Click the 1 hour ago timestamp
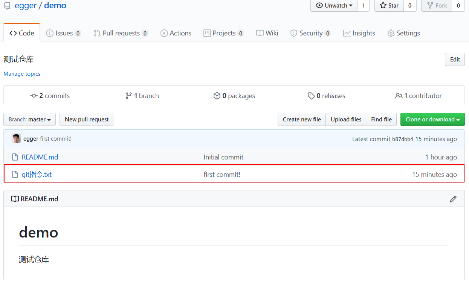 pyautogui.click(x=441, y=157)
